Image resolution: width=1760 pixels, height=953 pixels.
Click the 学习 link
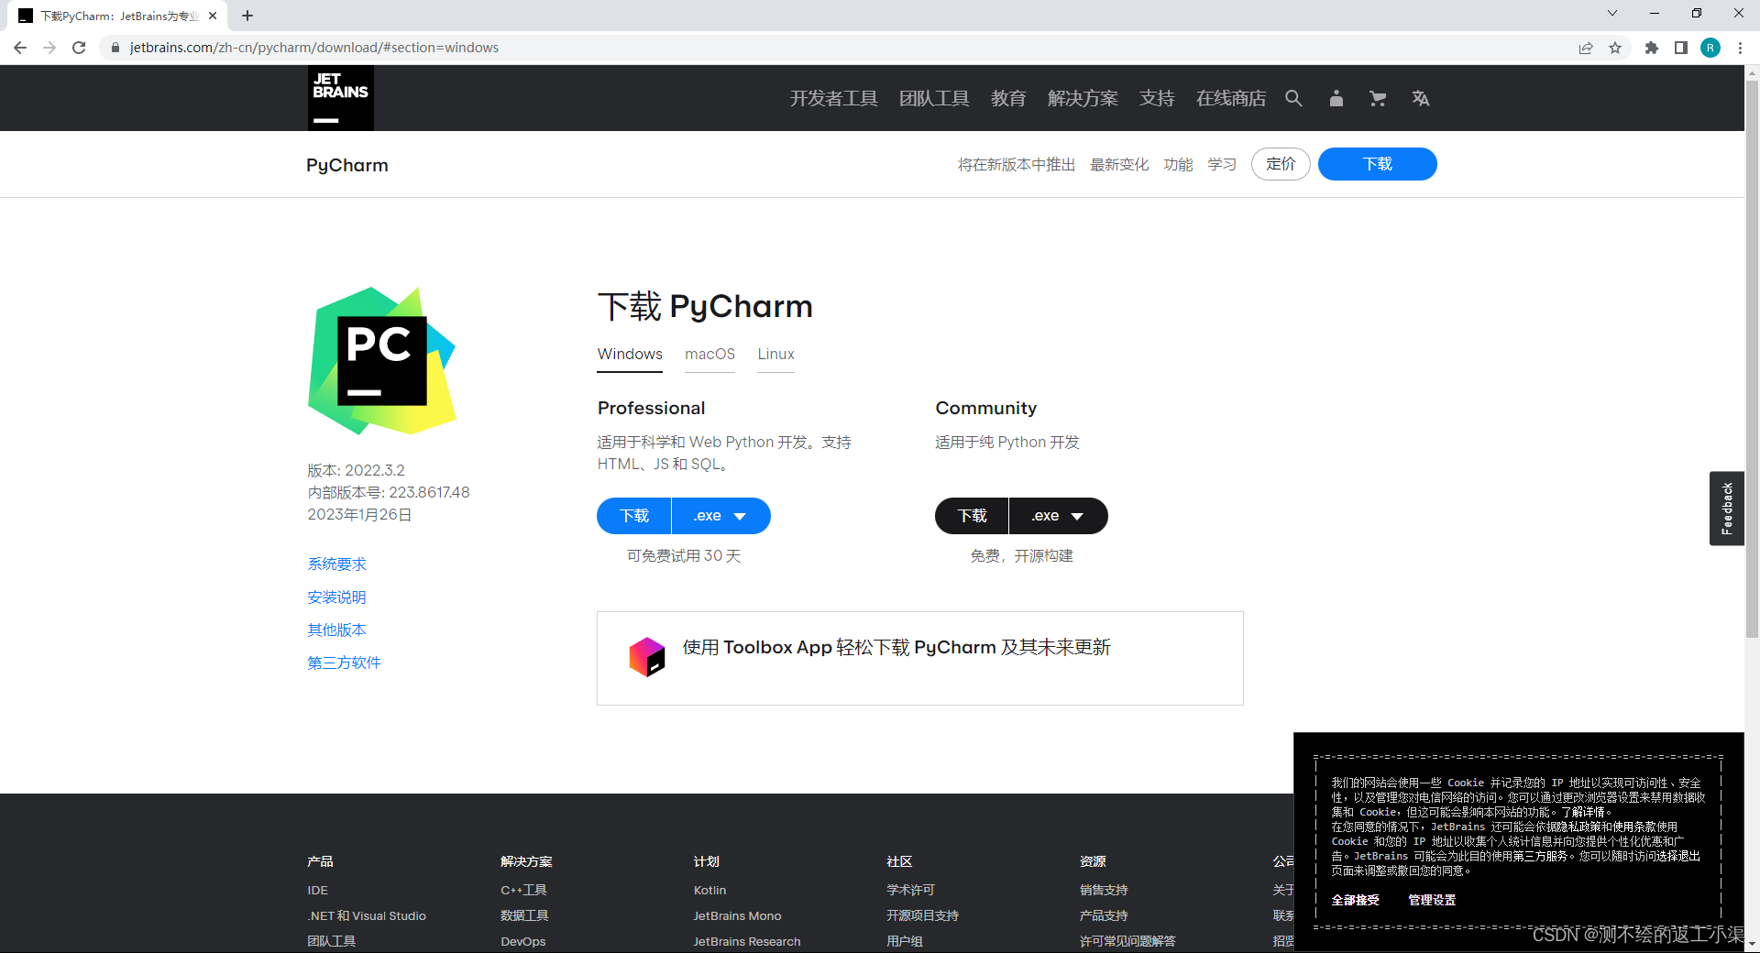tap(1222, 165)
